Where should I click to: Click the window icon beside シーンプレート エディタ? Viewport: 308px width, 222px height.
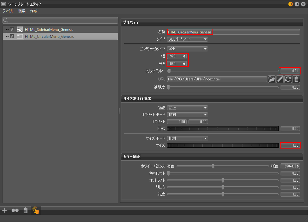3,4
